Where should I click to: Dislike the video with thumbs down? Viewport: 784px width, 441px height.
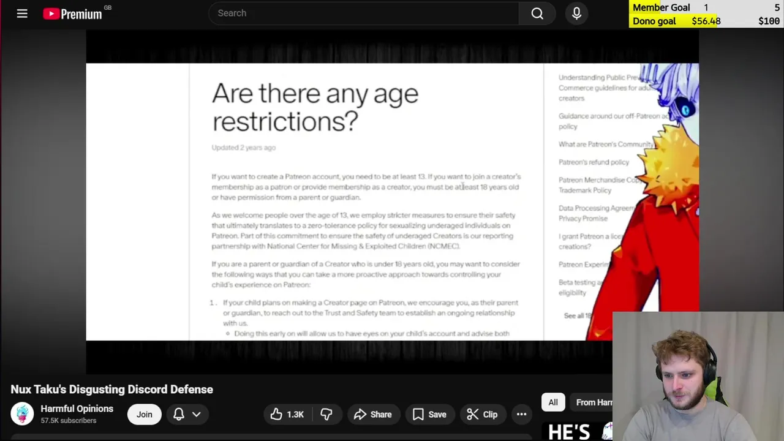coord(326,415)
